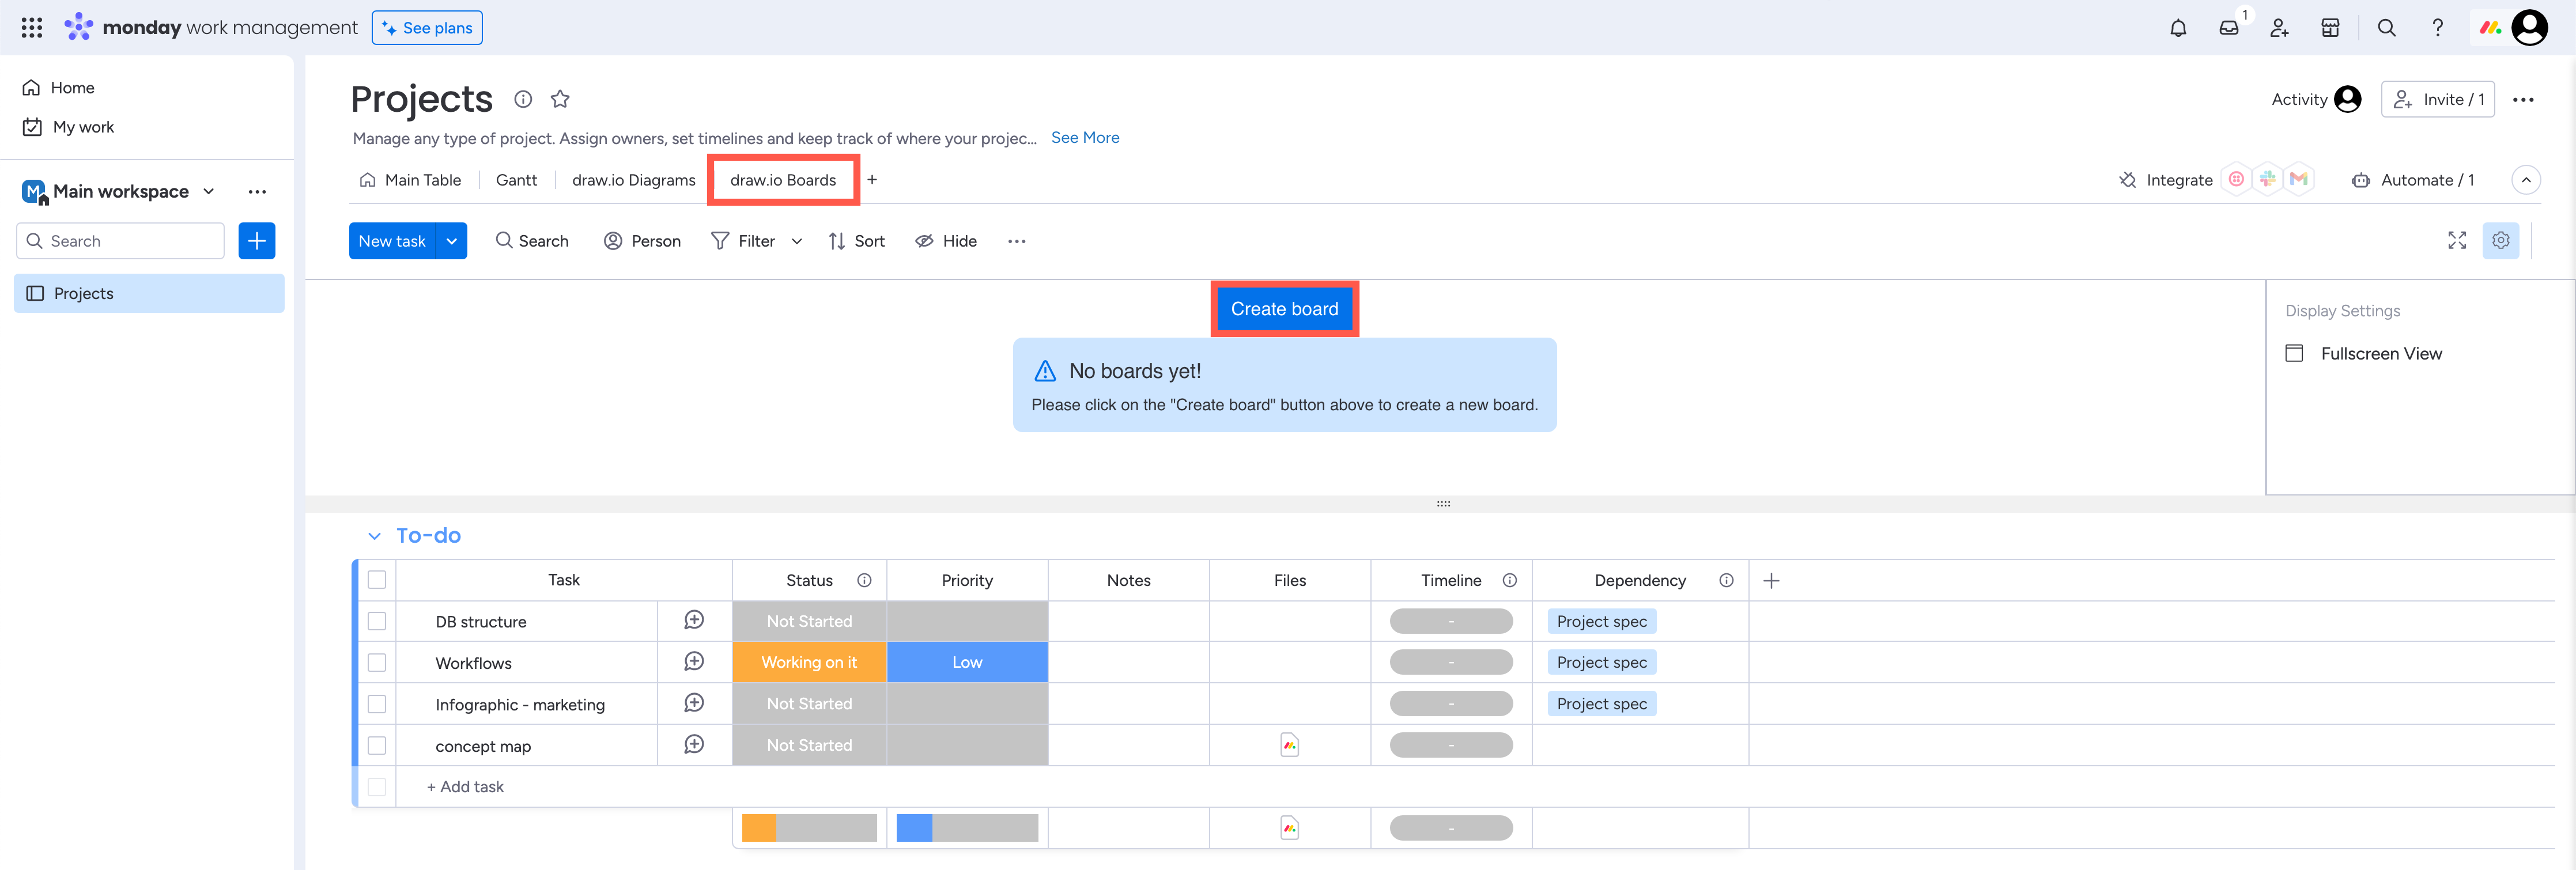The height and width of the screenshot is (870, 2576).
Task: Open the New task dropdown arrow
Action: pyautogui.click(x=452, y=240)
